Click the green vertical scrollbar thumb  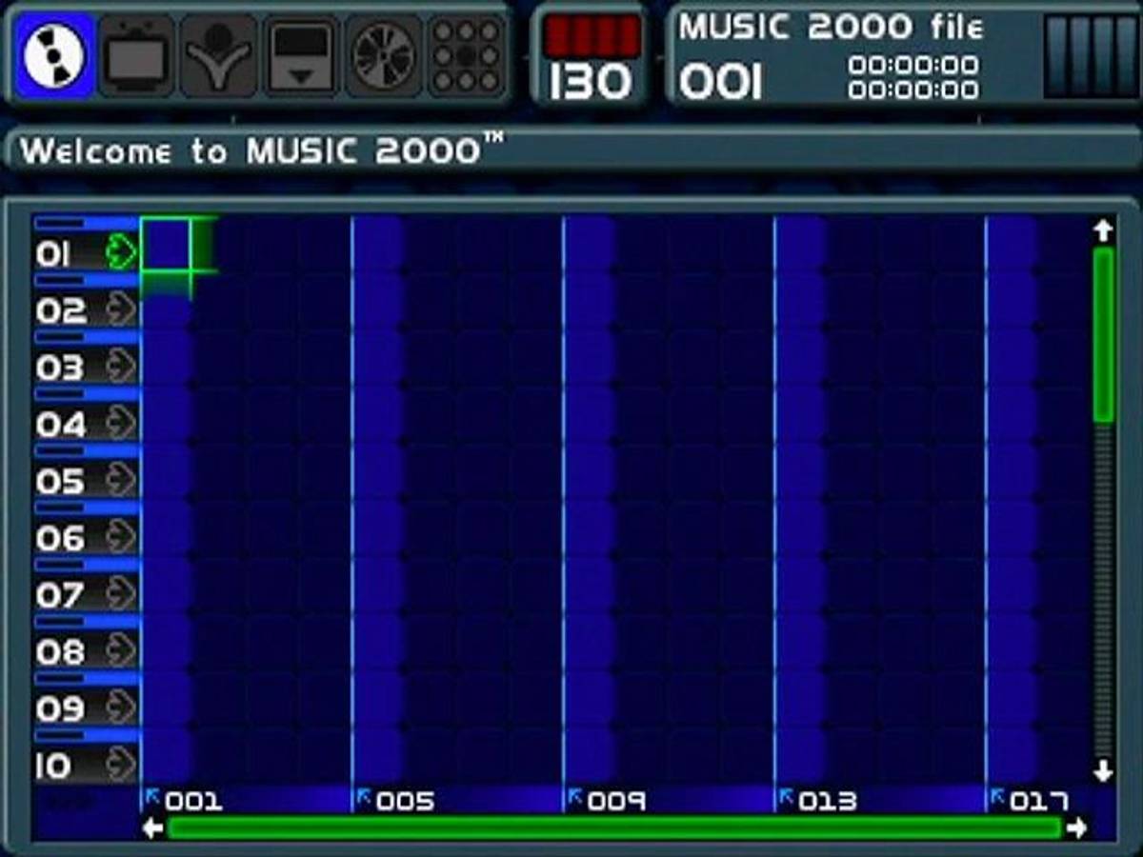pos(1103,333)
